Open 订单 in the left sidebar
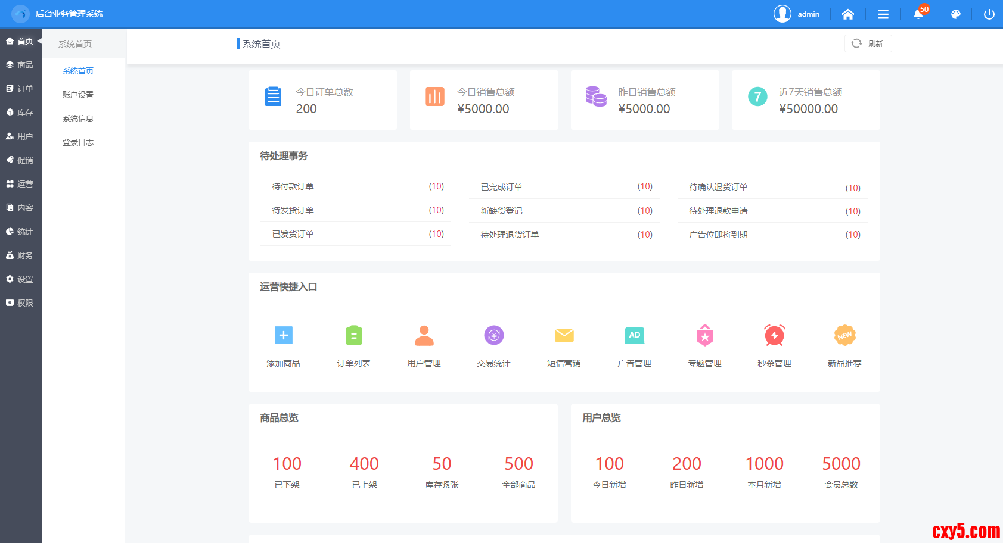This screenshot has width=1003, height=543. point(20,89)
